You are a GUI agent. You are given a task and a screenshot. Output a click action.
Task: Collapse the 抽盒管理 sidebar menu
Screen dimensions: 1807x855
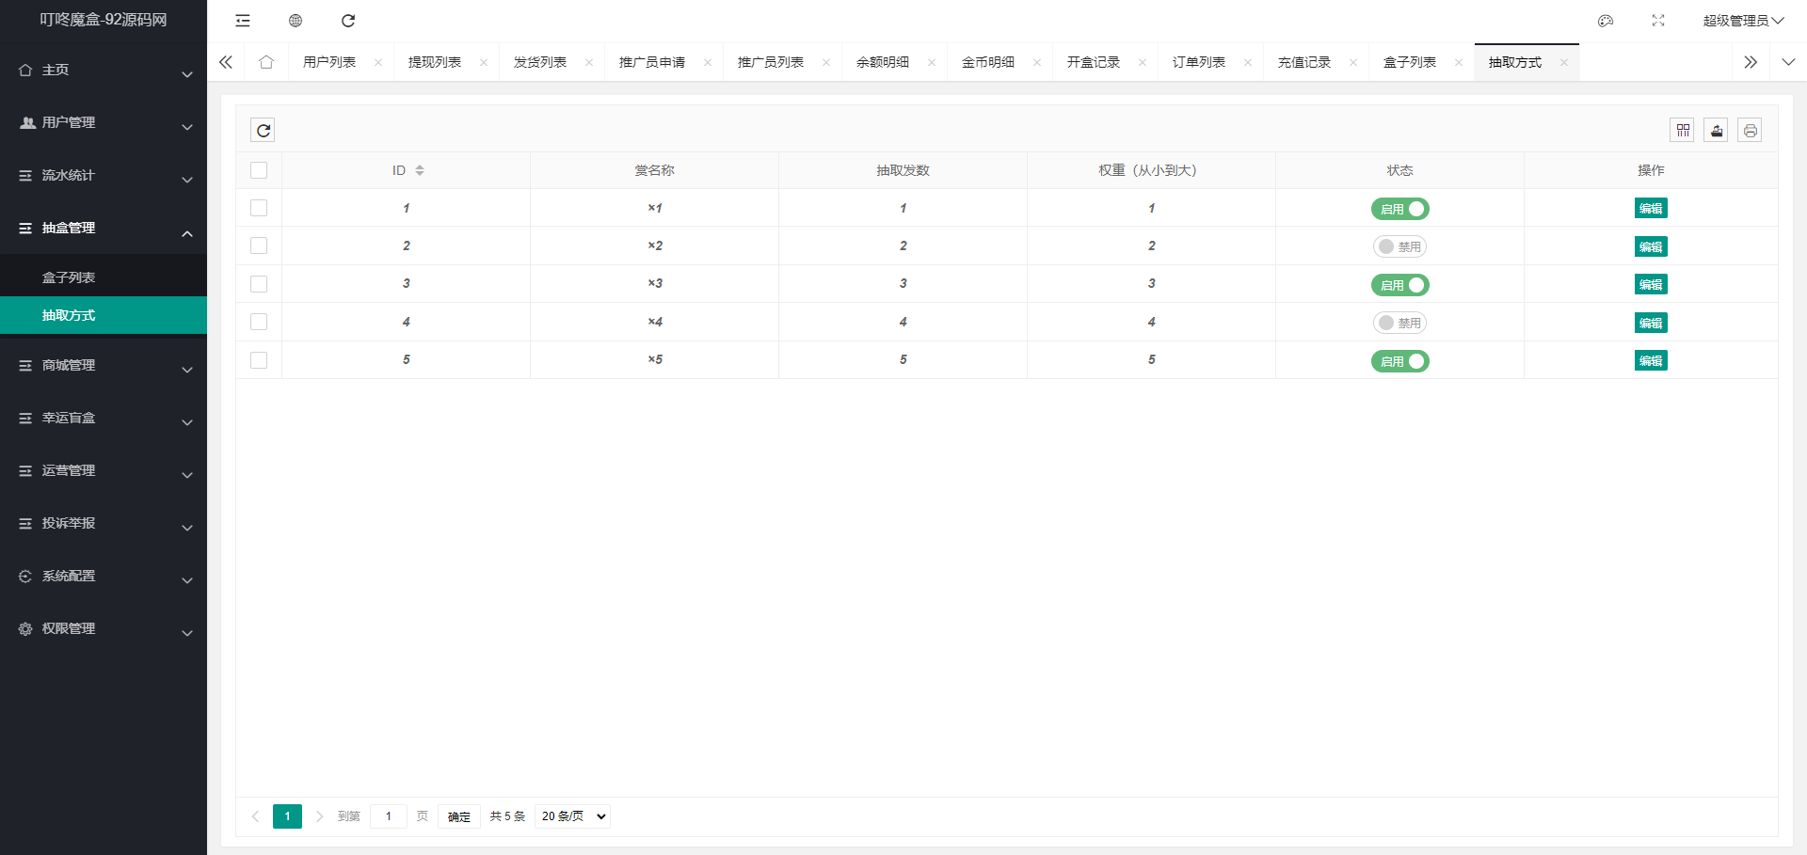pos(104,228)
